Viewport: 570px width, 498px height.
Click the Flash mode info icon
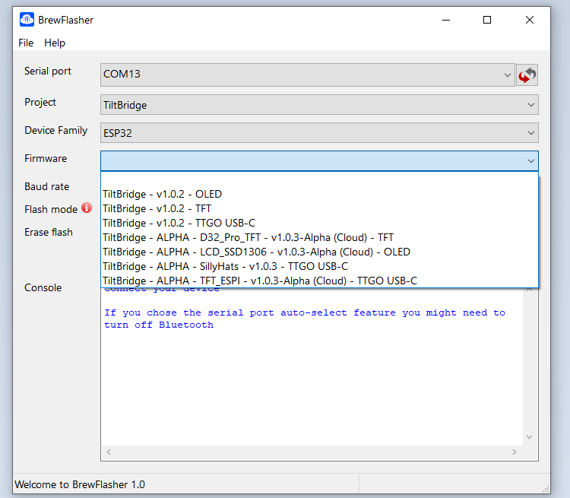(x=87, y=208)
